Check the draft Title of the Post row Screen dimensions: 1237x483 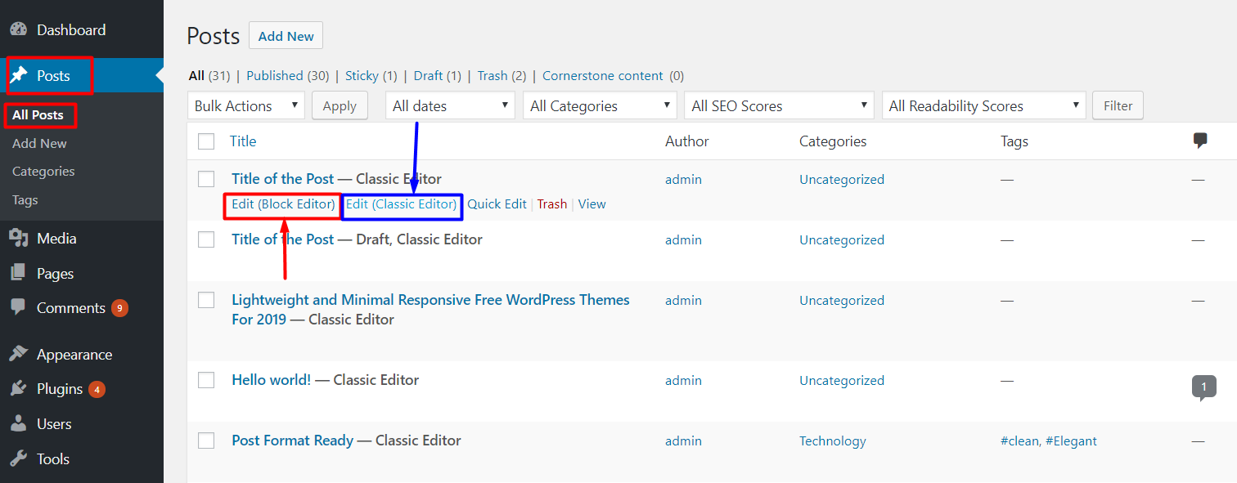click(x=206, y=239)
